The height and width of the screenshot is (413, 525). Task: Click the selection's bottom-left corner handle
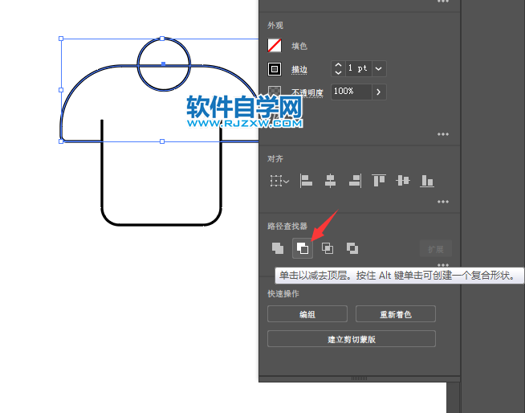tap(61, 141)
